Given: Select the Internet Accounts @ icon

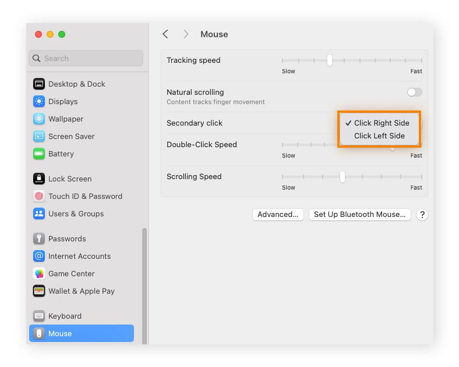Looking at the screenshot, I should click(39, 256).
